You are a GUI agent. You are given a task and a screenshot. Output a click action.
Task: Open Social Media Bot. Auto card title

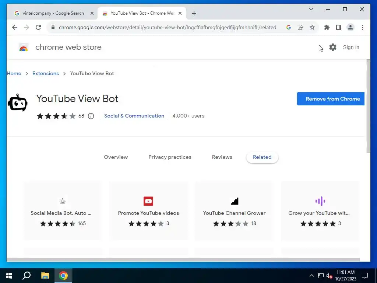click(61, 213)
